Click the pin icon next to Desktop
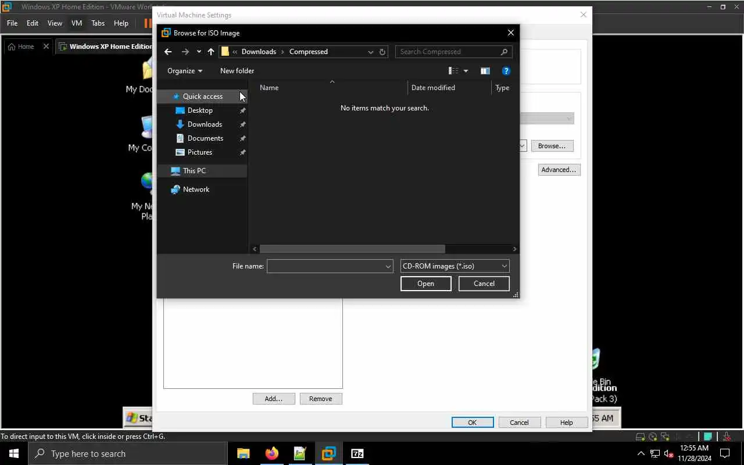 pyautogui.click(x=243, y=110)
